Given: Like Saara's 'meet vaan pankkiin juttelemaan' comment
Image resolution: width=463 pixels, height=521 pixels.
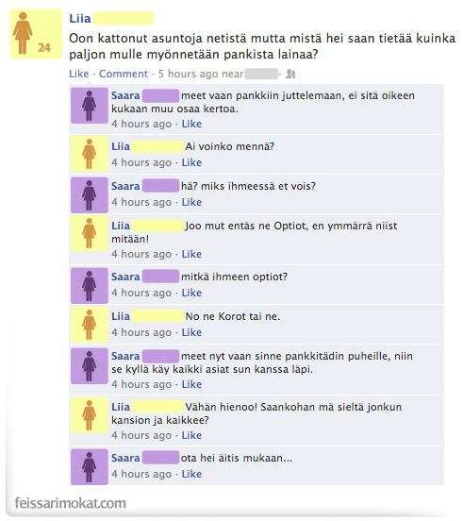Looking at the screenshot, I should click(x=191, y=124).
